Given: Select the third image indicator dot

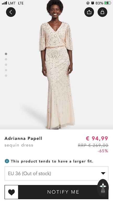Looking at the screenshot, I should (6, 65).
